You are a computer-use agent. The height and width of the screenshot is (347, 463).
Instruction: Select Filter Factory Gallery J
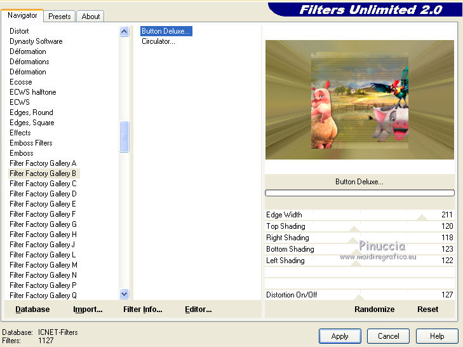click(x=42, y=245)
